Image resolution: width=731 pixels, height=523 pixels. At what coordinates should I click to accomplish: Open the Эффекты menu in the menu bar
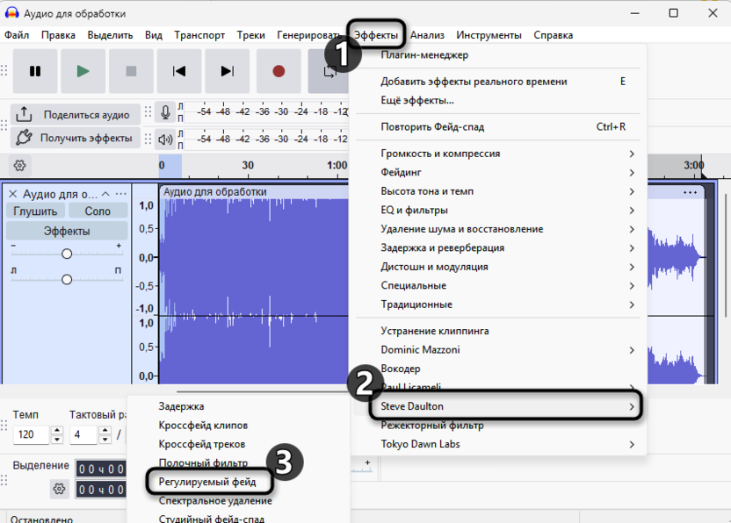(376, 35)
